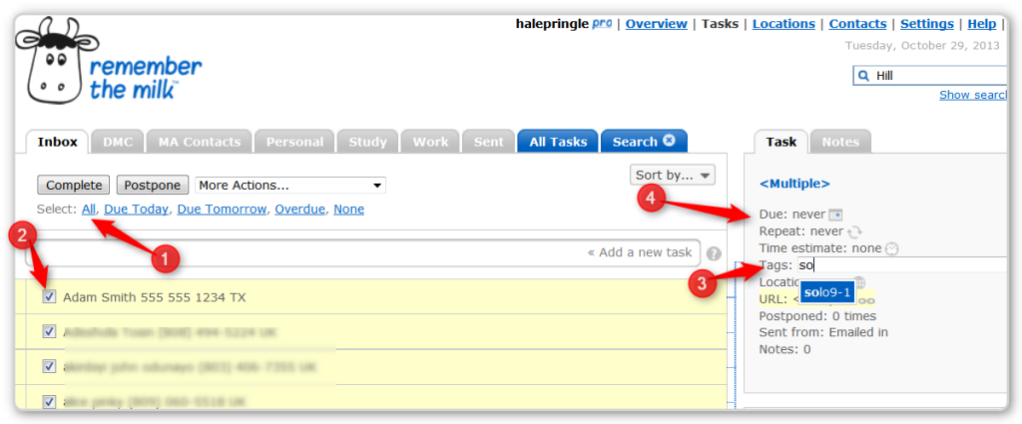Viewport: 1022px width, 424px height.
Task: Switch to the Notes tab
Action: [840, 142]
